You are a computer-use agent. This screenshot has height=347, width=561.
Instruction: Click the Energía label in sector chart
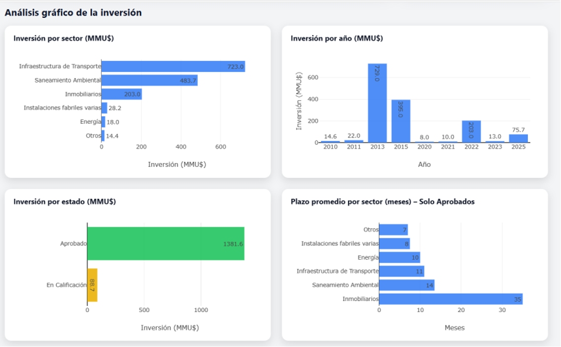coord(92,122)
